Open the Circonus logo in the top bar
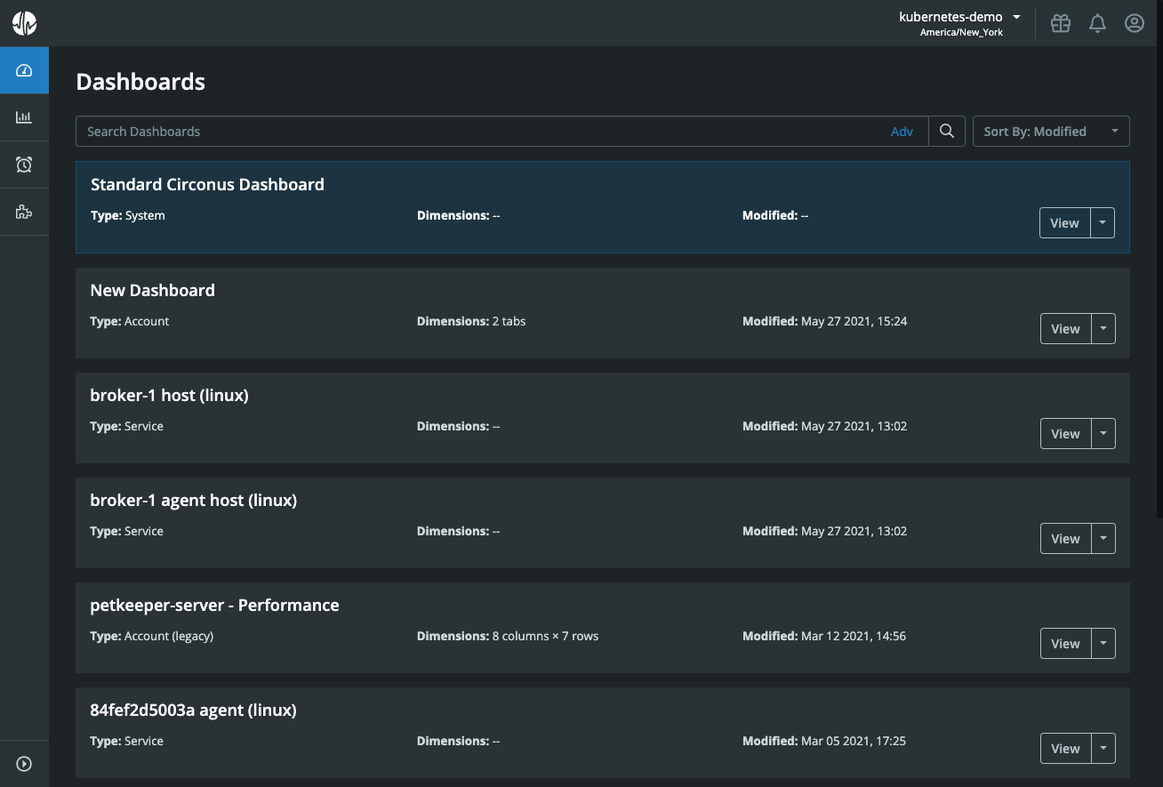 click(x=24, y=22)
